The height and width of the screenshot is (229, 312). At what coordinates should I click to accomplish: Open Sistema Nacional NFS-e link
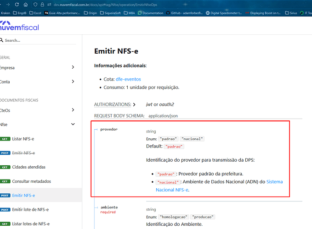[x=219, y=186]
